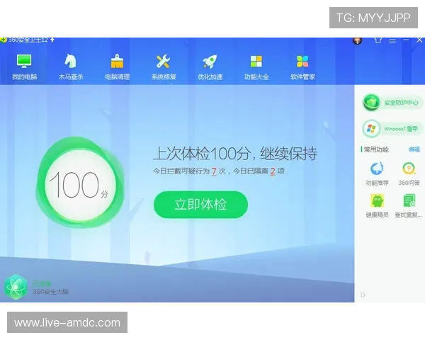
Task: Close the 360 window
Action: point(419,40)
